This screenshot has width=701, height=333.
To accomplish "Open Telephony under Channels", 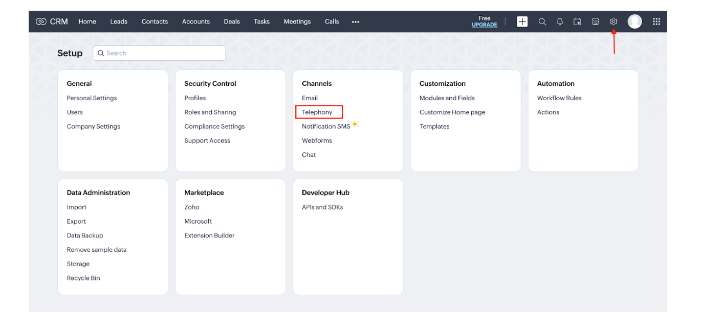I will pyautogui.click(x=317, y=112).
